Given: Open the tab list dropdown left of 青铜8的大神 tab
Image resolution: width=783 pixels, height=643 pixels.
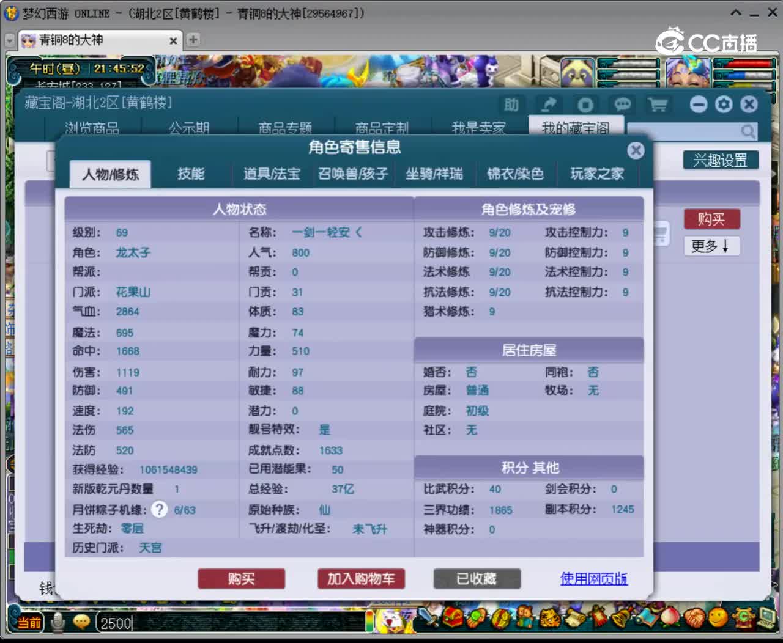Looking at the screenshot, I should pos(9,40).
